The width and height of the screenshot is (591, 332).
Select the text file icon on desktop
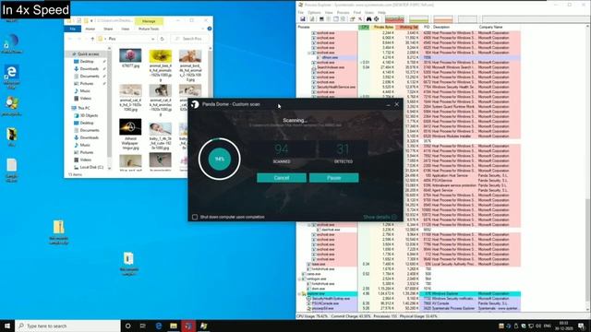(x=11, y=170)
